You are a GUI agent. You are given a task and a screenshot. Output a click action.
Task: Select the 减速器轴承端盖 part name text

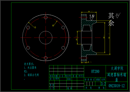pos(116,77)
